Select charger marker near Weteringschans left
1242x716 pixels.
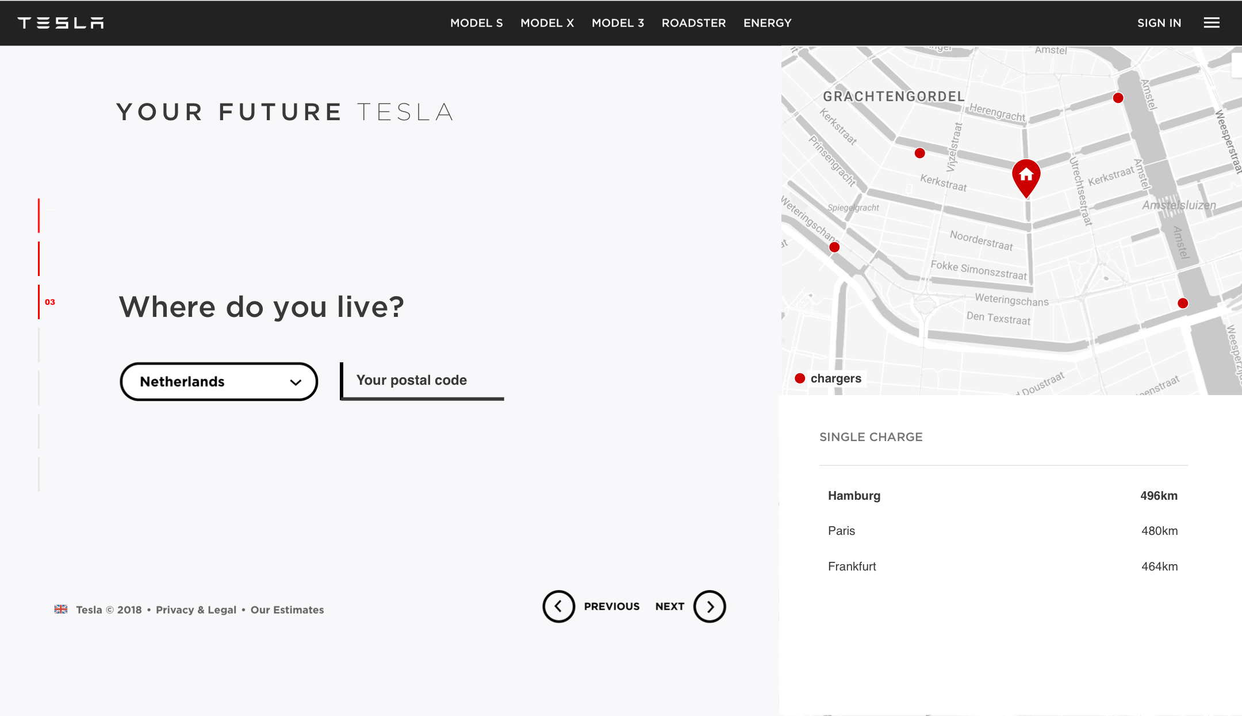pyautogui.click(x=834, y=247)
